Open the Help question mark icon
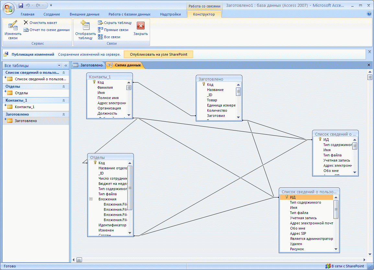The width and height of the screenshot is (374, 270). point(369,14)
